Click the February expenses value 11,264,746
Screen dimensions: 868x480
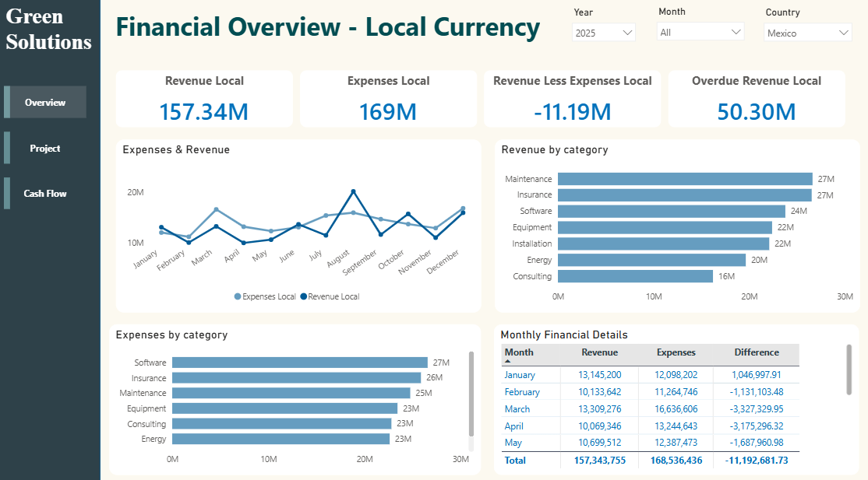click(x=676, y=392)
